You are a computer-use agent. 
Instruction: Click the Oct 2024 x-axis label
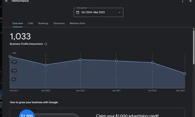click(14, 91)
